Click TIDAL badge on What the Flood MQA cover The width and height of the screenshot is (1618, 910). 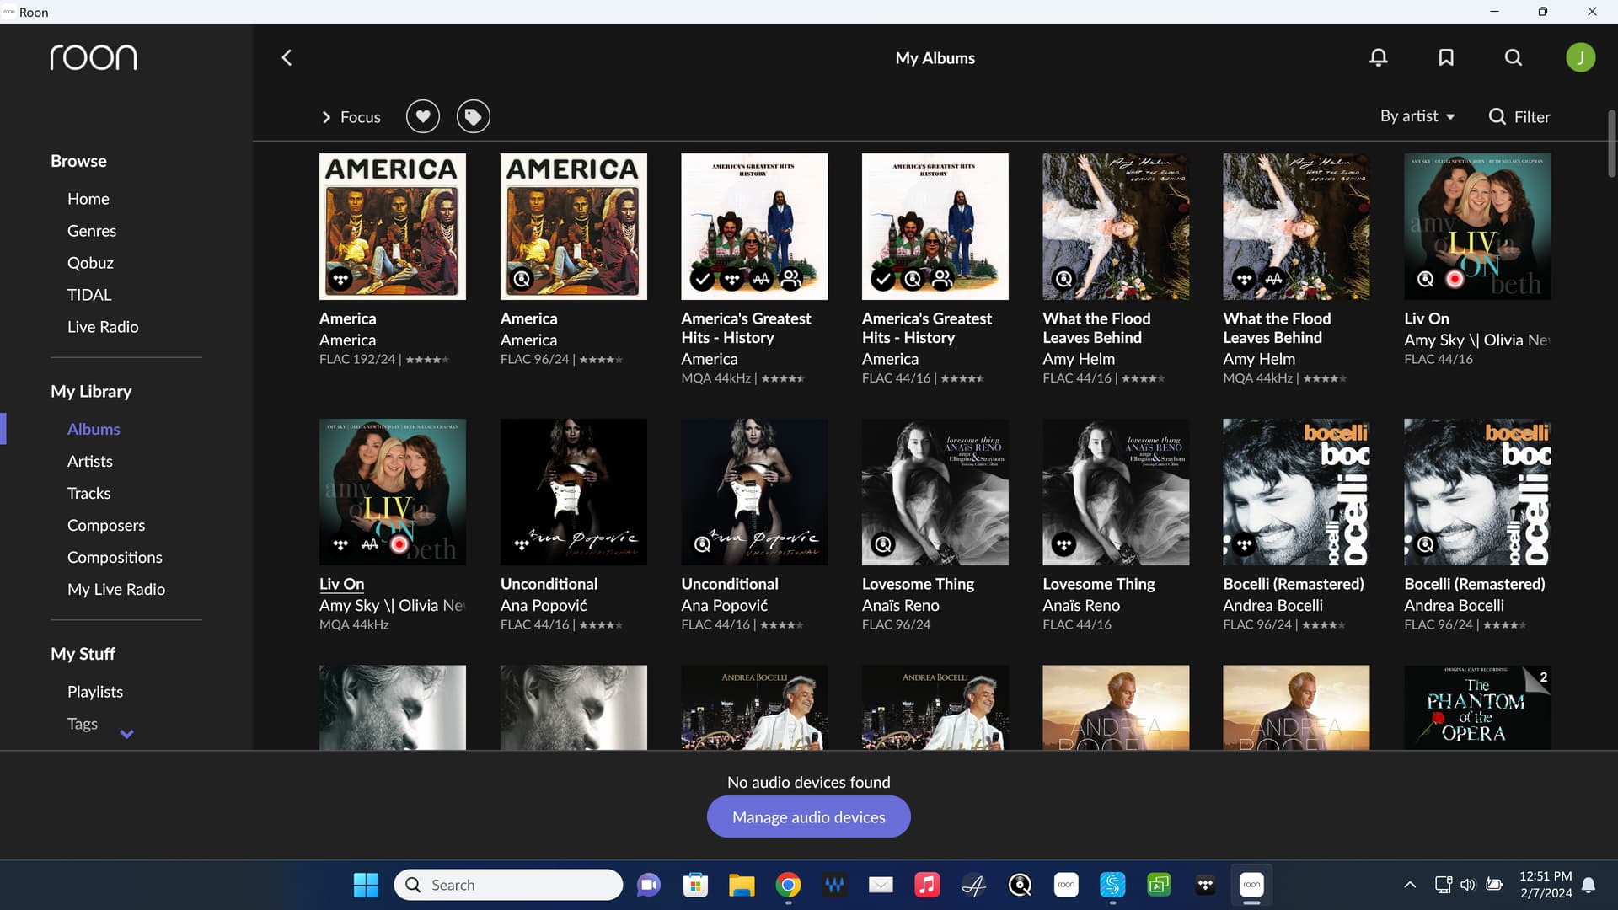tap(1244, 278)
